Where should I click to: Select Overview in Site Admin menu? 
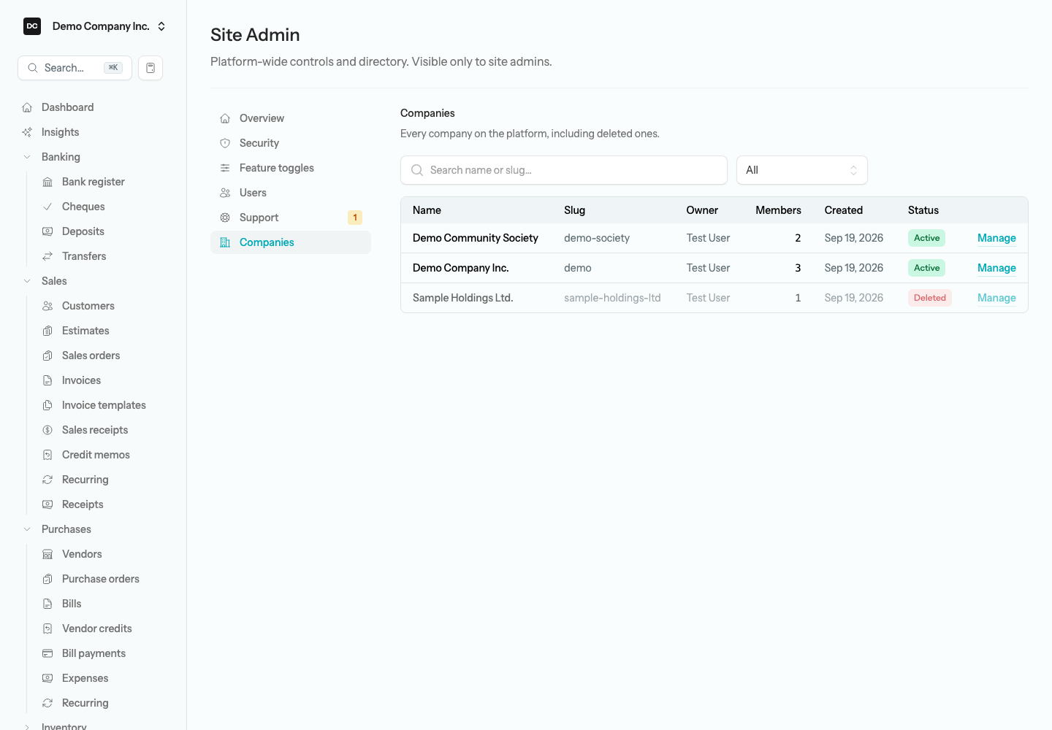291,118
